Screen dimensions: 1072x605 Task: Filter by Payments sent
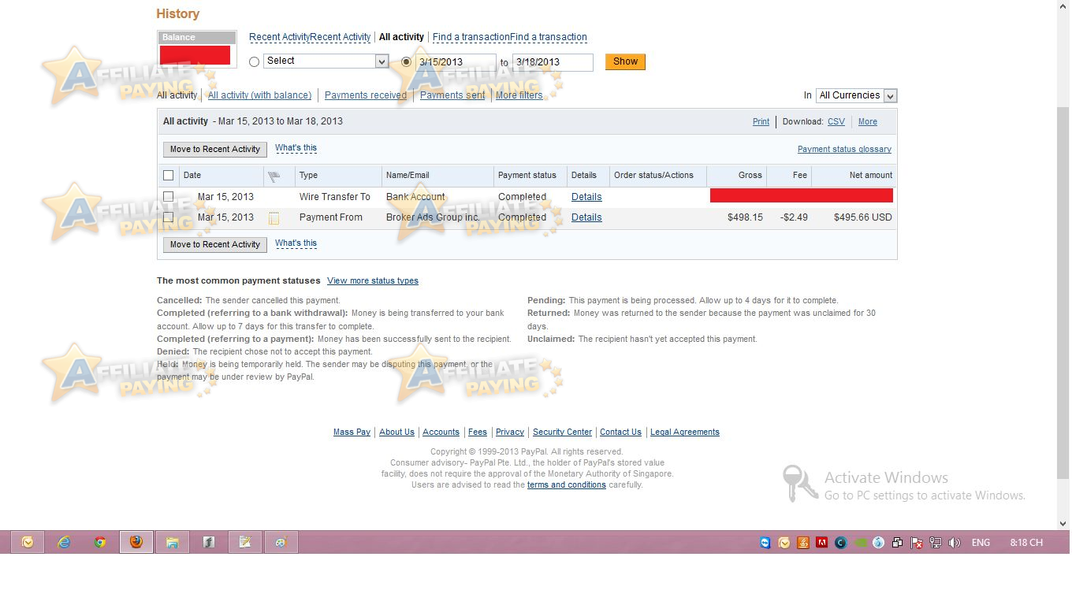tap(452, 95)
